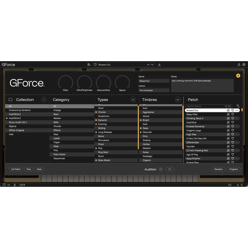248x248 pixels.
Task: Select the Leads category
Action: pyautogui.click(x=72, y=138)
